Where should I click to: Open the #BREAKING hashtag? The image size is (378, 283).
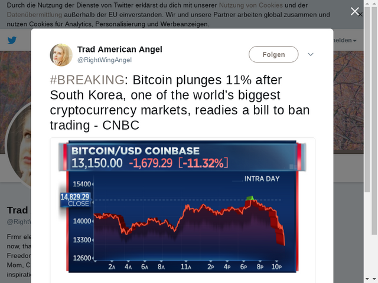coord(87,80)
